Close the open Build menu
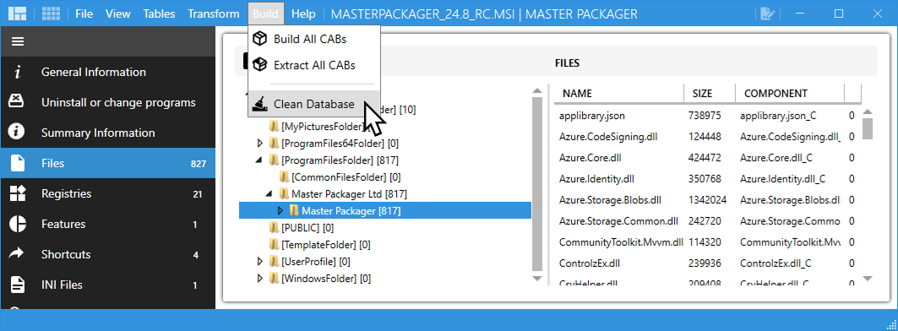Viewport: 898px width, 331px height. [266, 14]
